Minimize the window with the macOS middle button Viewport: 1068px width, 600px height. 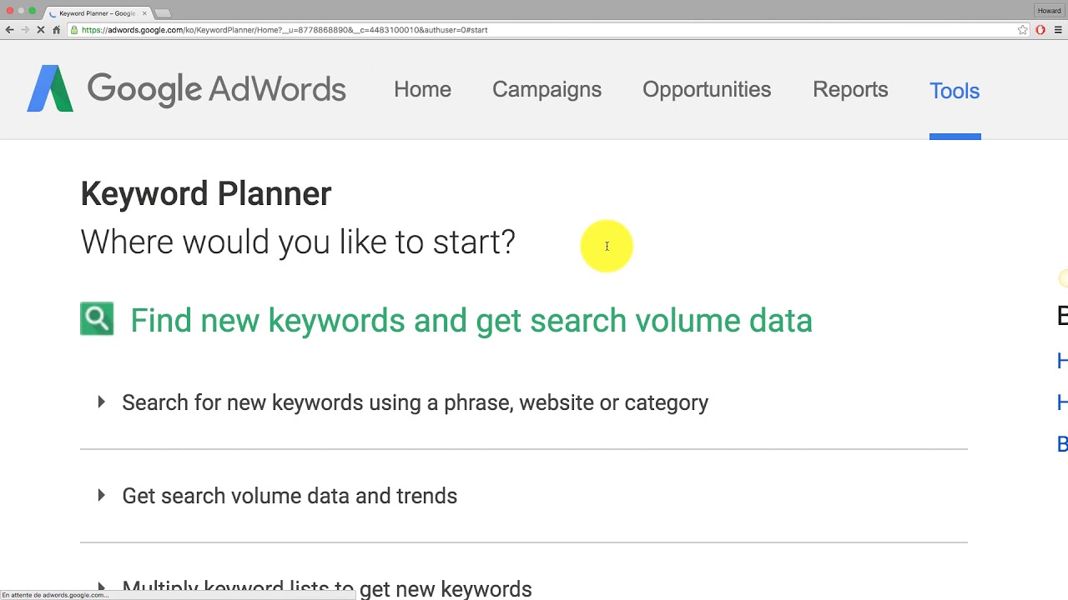tap(22, 11)
